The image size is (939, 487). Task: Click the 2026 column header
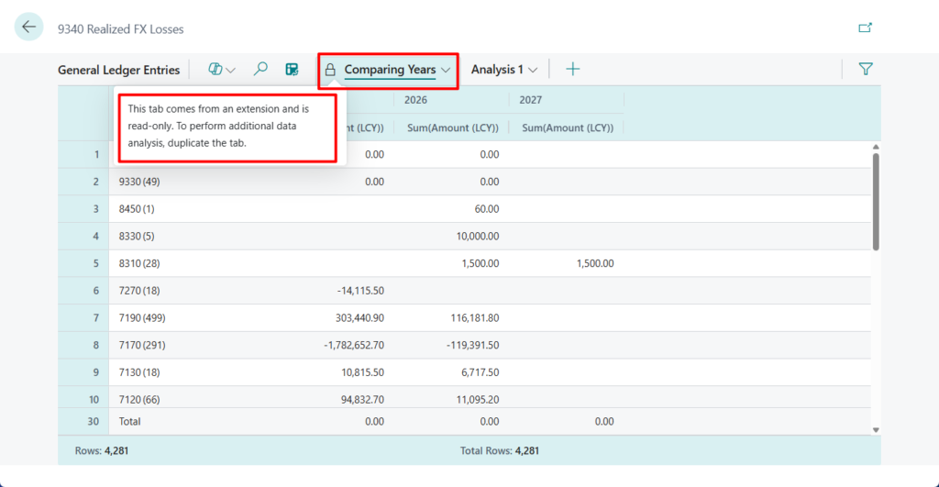(x=416, y=99)
